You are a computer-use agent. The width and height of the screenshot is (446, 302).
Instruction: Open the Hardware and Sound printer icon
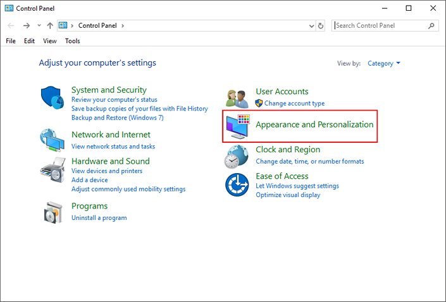[53, 170]
